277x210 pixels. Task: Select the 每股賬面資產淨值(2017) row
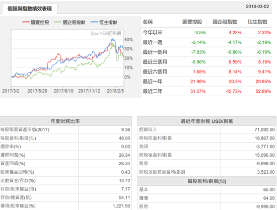click(65, 129)
